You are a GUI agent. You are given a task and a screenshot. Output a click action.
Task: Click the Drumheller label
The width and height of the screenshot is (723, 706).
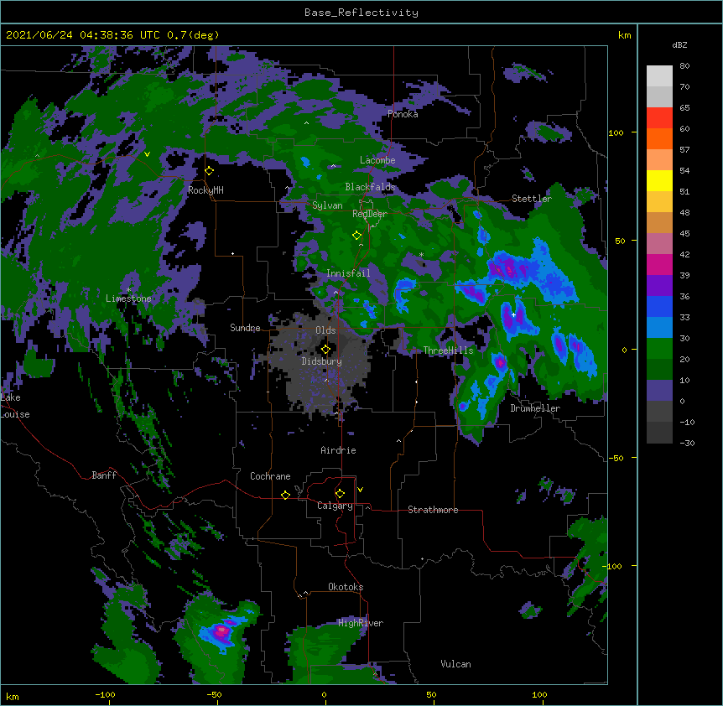535,408
